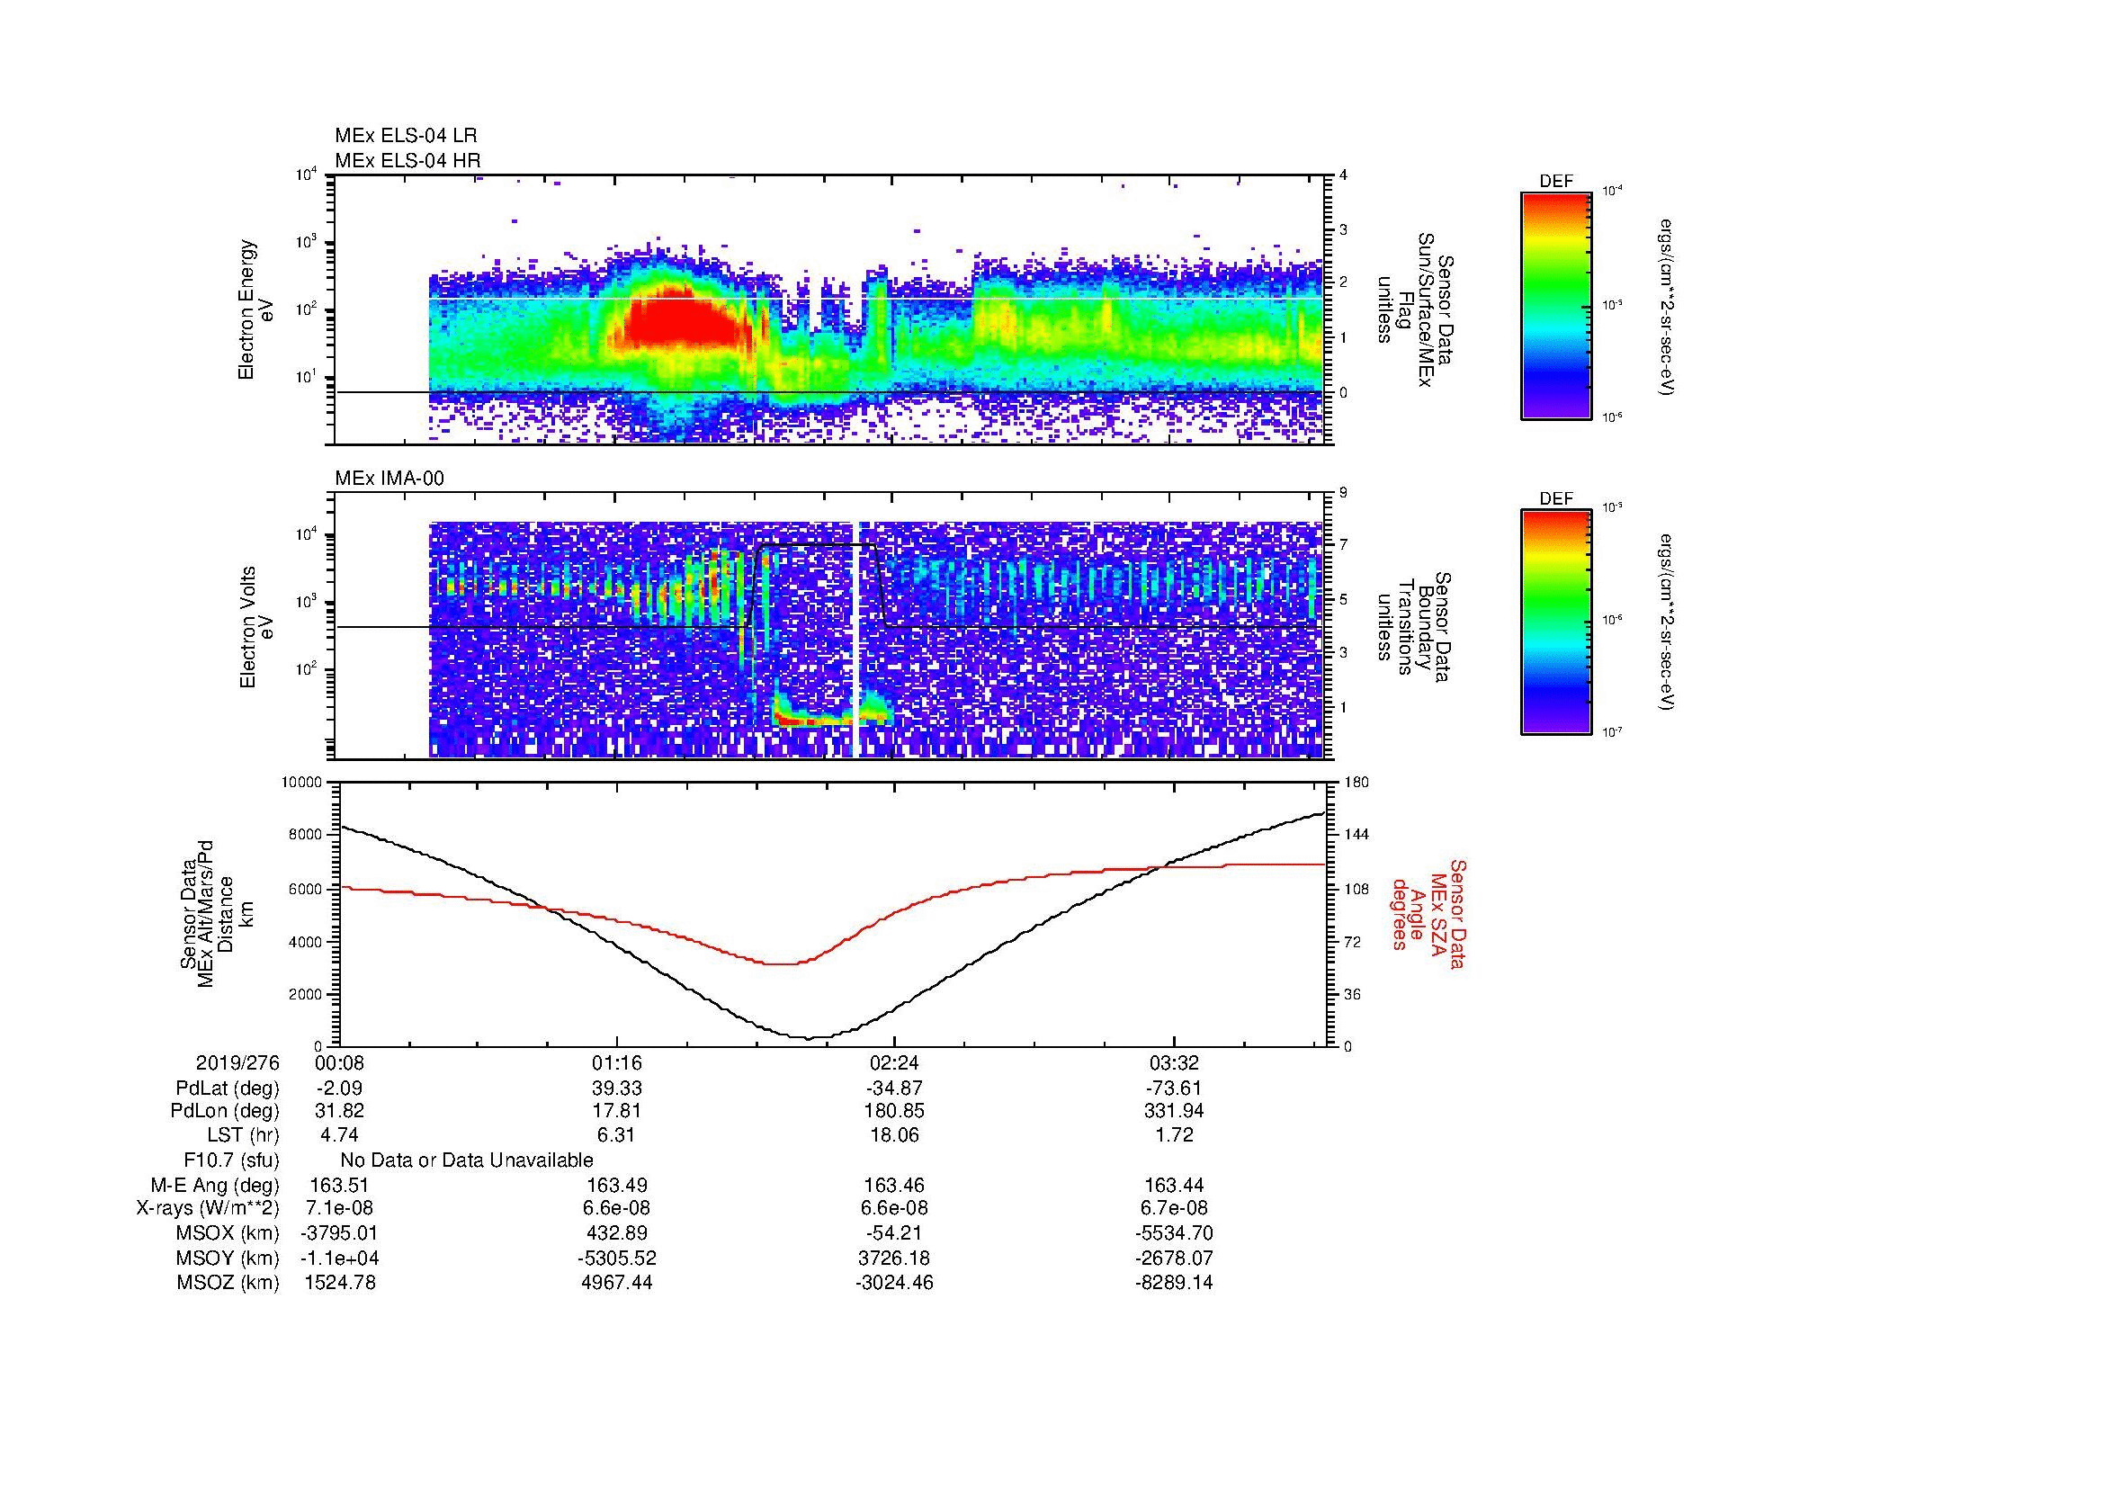Click the 'M-E Ang (deg)' row label

(214, 1185)
